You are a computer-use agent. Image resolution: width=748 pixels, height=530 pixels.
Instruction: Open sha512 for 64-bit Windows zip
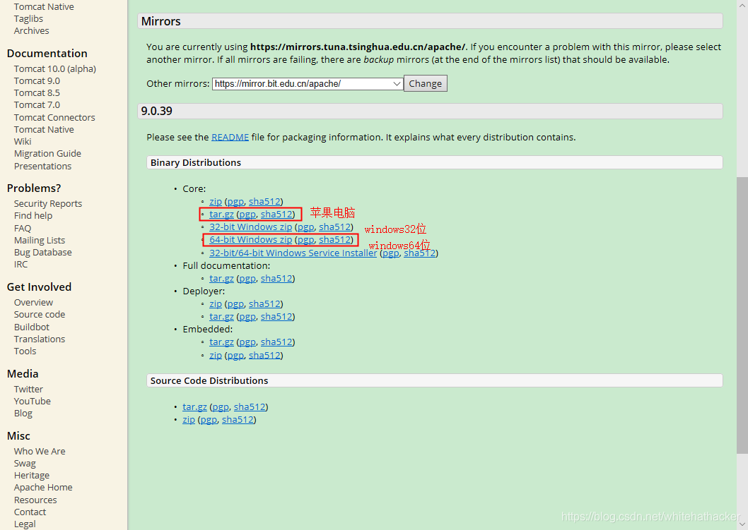[x=335, y=239]
